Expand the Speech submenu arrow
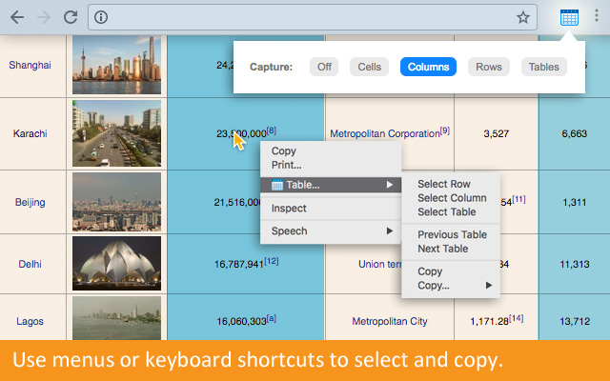 [389, 231]
